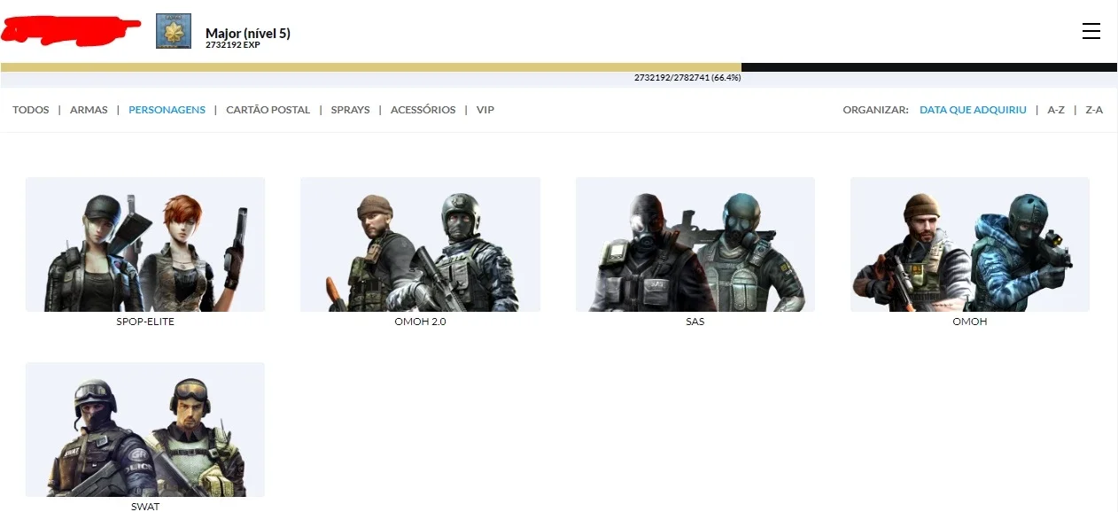The height and width of the screenshot is (512, 1118).
Task: Click the SPOP-ELITE label
Action: pyautogui.click(x=145, y=322)
